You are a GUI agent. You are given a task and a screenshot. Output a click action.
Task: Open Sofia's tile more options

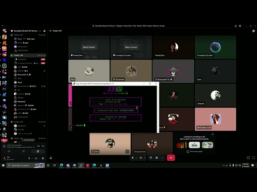127,152
